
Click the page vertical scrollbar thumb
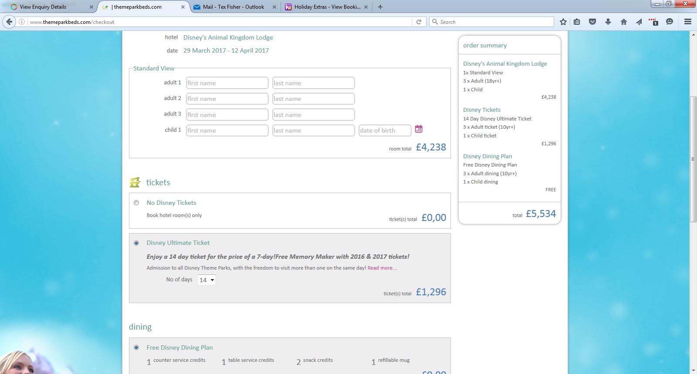click(x=693, y=159)
